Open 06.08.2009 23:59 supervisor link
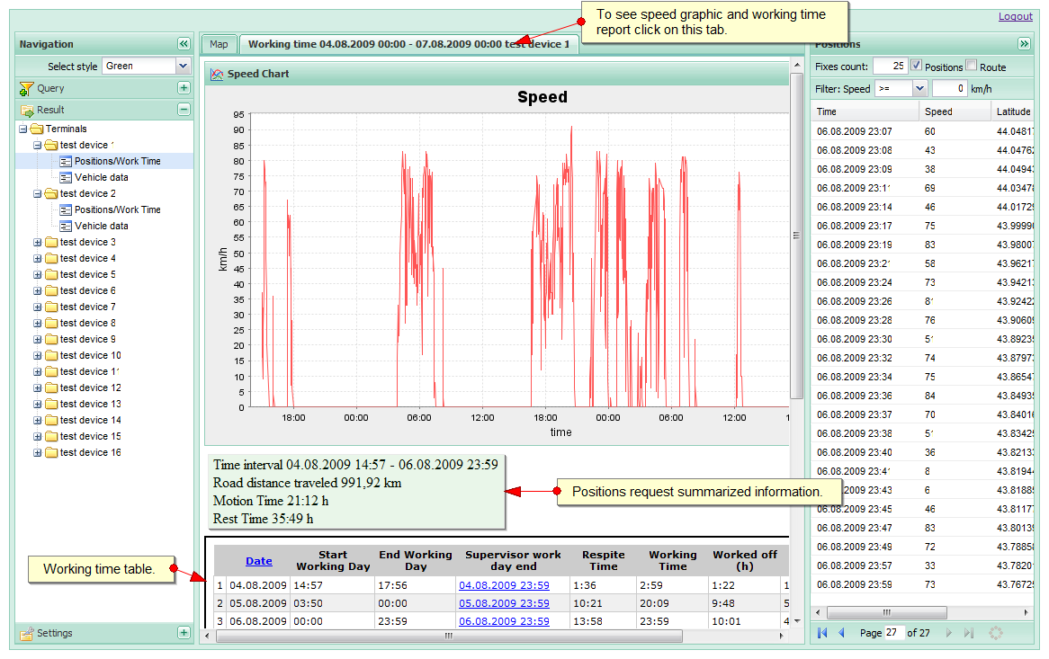Image resolution: width=1049 pixels, height=659 pixels. click(x=504, y=621)
